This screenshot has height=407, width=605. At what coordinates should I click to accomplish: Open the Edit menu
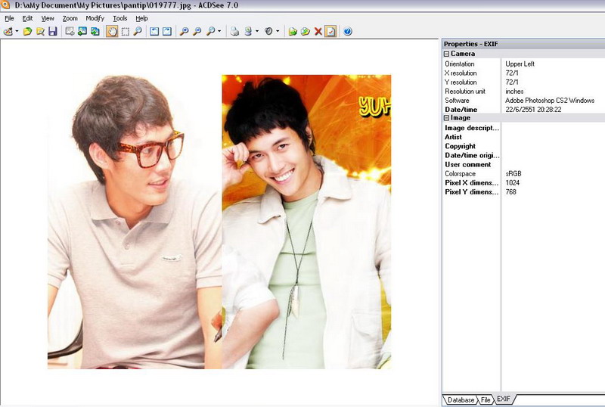click(27, 18)
